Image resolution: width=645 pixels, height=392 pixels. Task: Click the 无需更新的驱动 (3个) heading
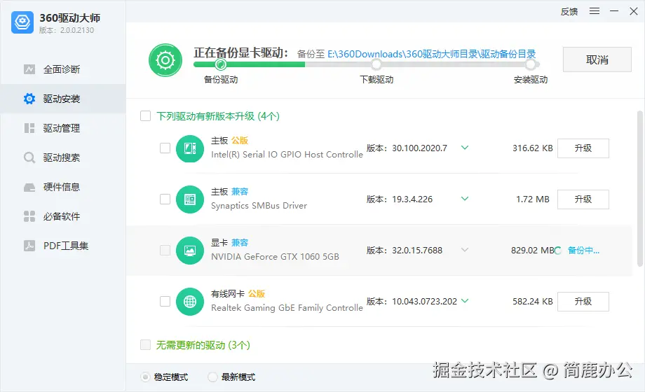203,344
